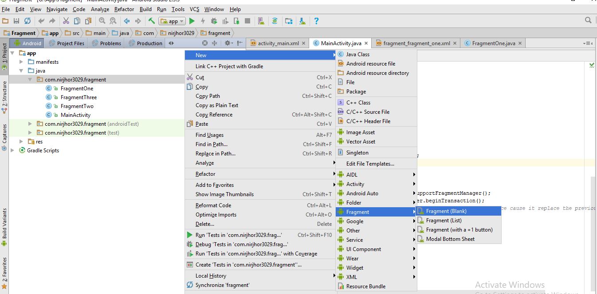597x294 pixels.
Task: Select the FragmentOne class in tree
Action: (77, 89)
